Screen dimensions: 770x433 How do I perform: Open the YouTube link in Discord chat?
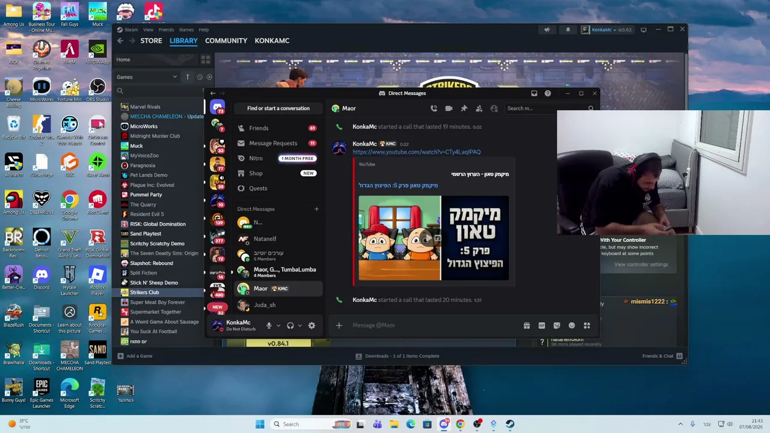416,152
